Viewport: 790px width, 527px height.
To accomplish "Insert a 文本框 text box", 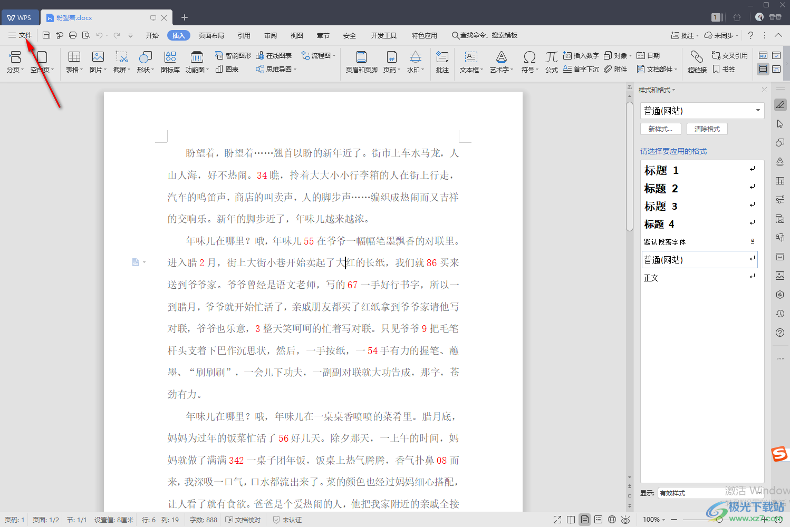I will (x=471, y=62).
